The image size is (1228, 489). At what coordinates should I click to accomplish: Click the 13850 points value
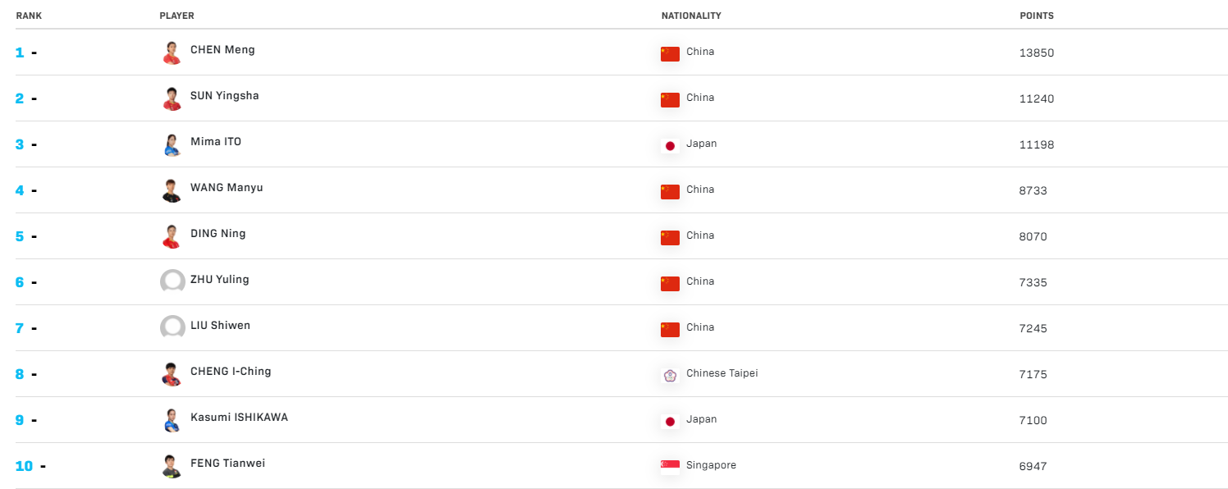1036,53
